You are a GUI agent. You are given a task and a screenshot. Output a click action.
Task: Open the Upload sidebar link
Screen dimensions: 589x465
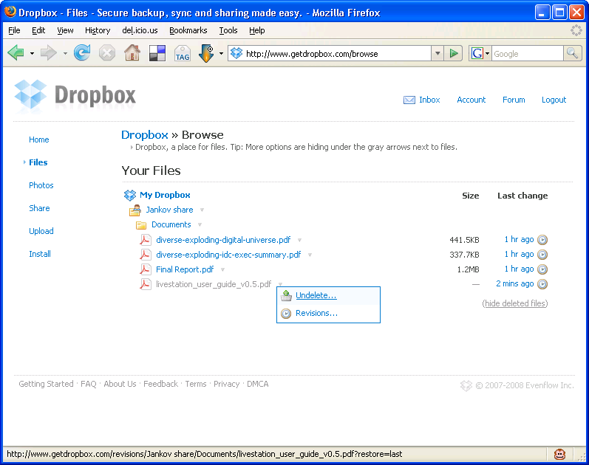coord(41,231)
